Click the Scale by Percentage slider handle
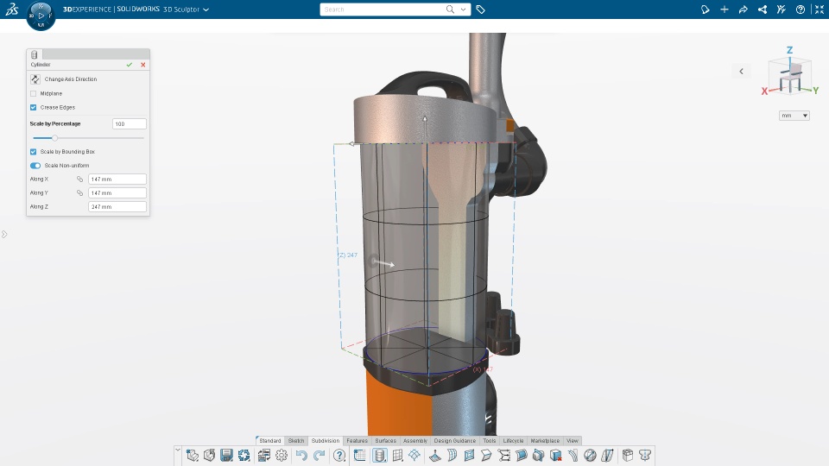The width and height of the screenshot is (829, 466). (x=54, y=138)
